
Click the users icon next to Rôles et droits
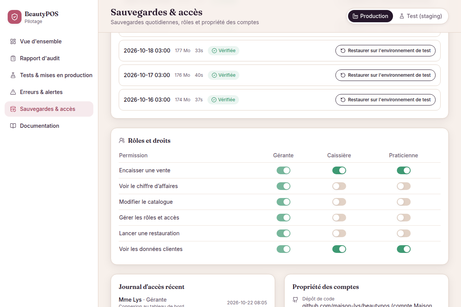(122, 140)
